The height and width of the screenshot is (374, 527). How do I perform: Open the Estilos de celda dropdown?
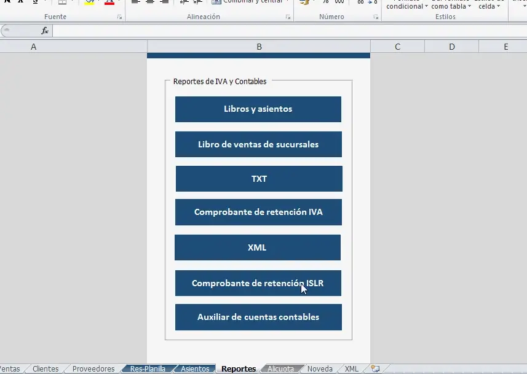pyautogui.click(x=489, y=5)
